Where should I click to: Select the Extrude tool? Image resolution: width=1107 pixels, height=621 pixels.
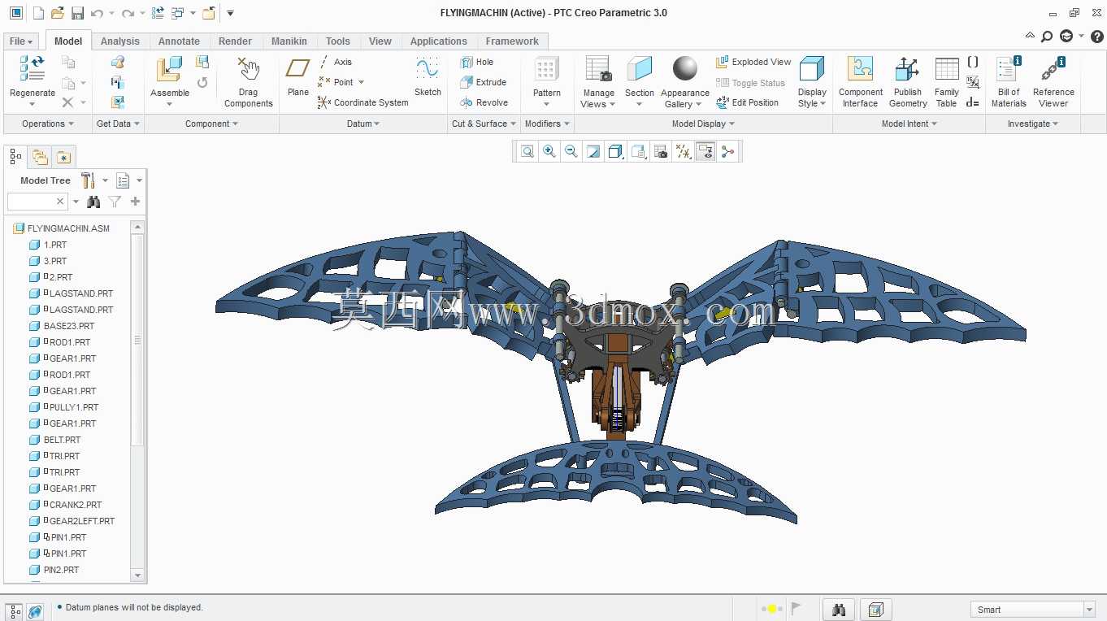(483, 82)
